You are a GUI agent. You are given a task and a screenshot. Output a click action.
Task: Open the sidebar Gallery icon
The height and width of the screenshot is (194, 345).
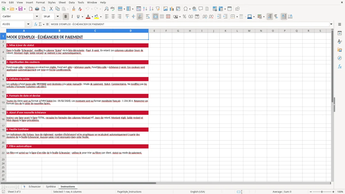[x=340, y=50]
